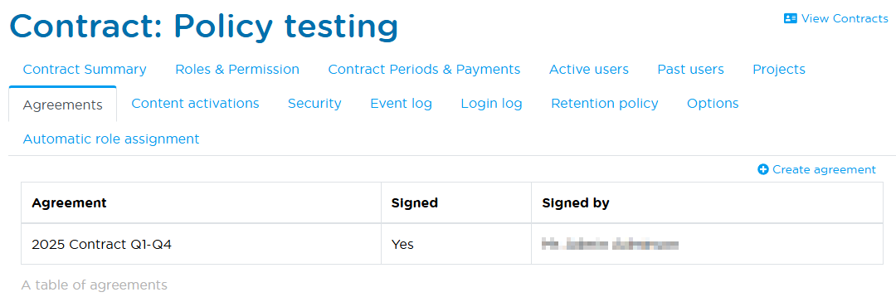The width and height of the screenshot is (896, 302).
Task: Go to Contract Periods & Payments tab
Action: click(x=424, y=69)
